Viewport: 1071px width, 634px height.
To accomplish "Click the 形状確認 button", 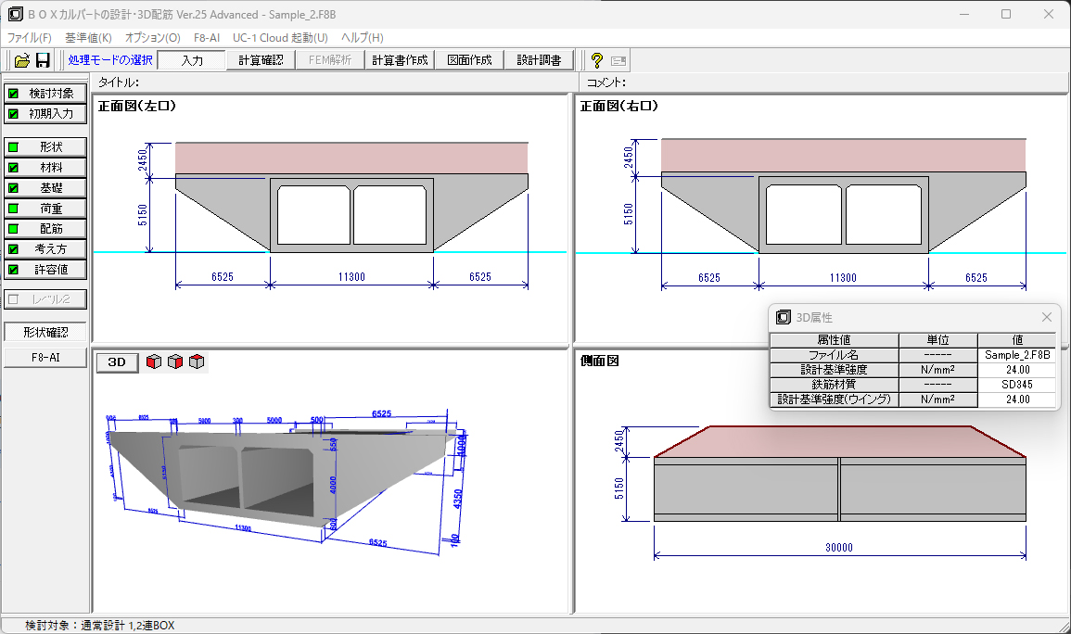I will [45, 333].
